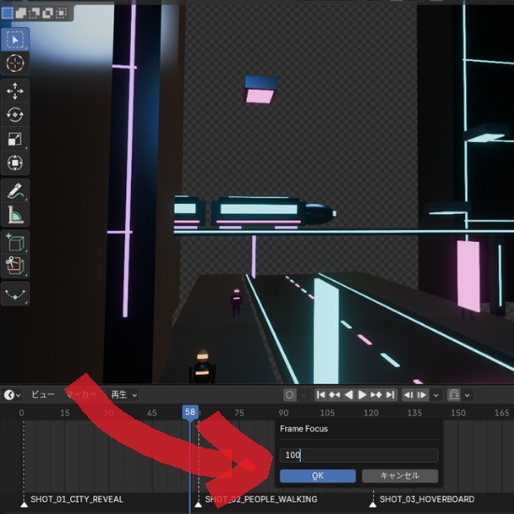514x514 pixels.
Task: Open the ビュー menu in timeline
Action: [43, 394]
